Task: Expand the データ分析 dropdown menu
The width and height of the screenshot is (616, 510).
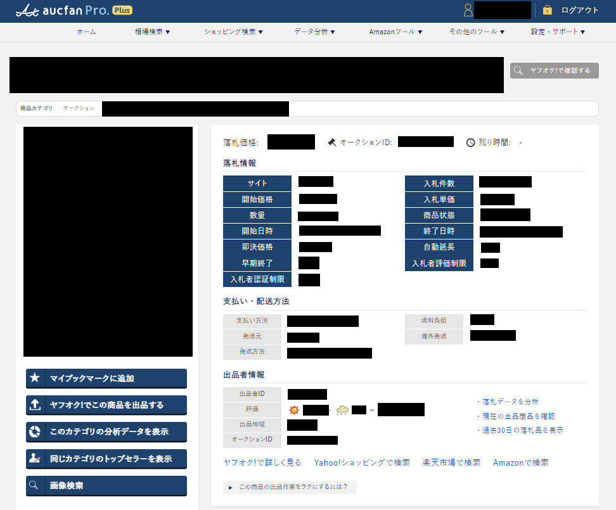Action: (x=315, y=32)
